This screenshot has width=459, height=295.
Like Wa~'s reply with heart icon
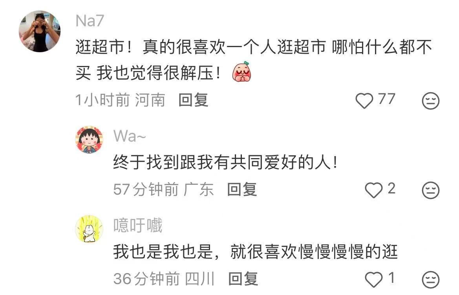click(373, 190)
